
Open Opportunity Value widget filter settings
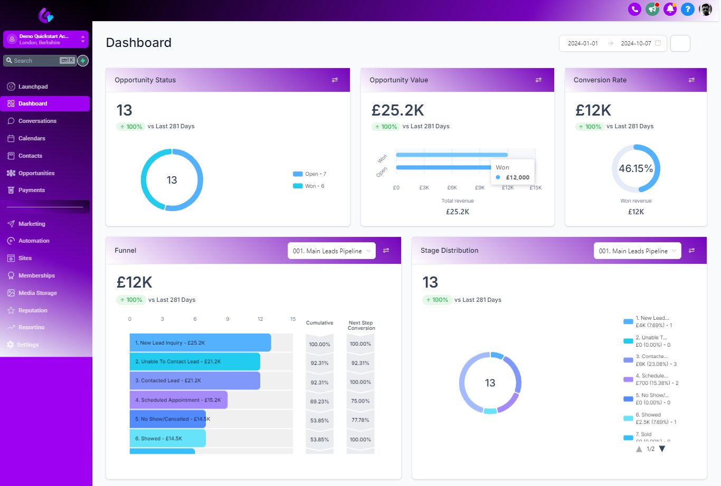tap(538, 80)
